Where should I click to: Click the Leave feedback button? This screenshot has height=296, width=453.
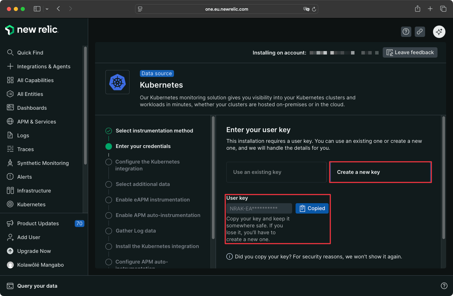(x=410, y=52)
